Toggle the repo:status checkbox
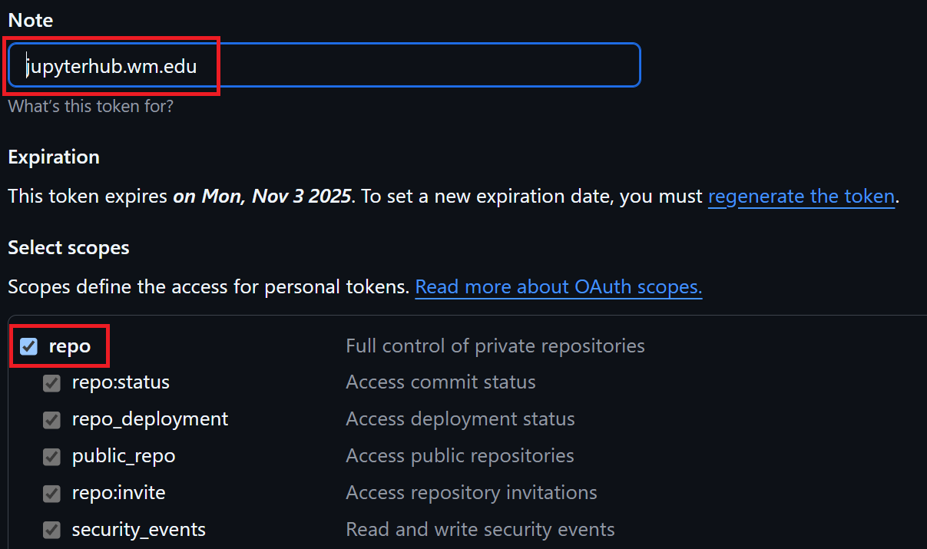927x549 pixels. point(51,383)
